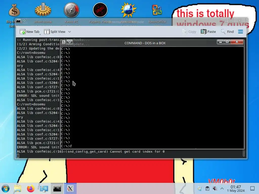
Task: Click the DOS in a BOX window menu icon
Action: pos(63,42)
